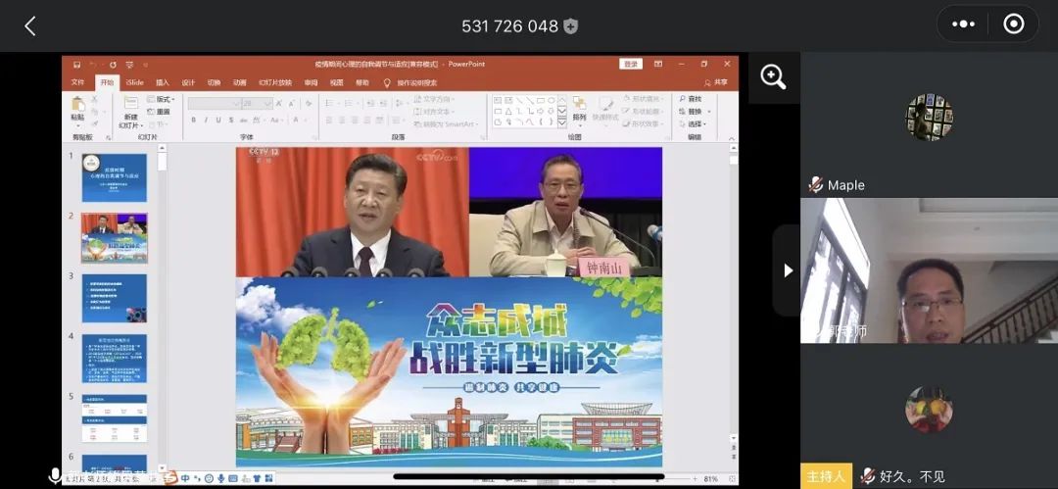Toggle Underline formatting
1058x489 pixels.
coord(218,120)
